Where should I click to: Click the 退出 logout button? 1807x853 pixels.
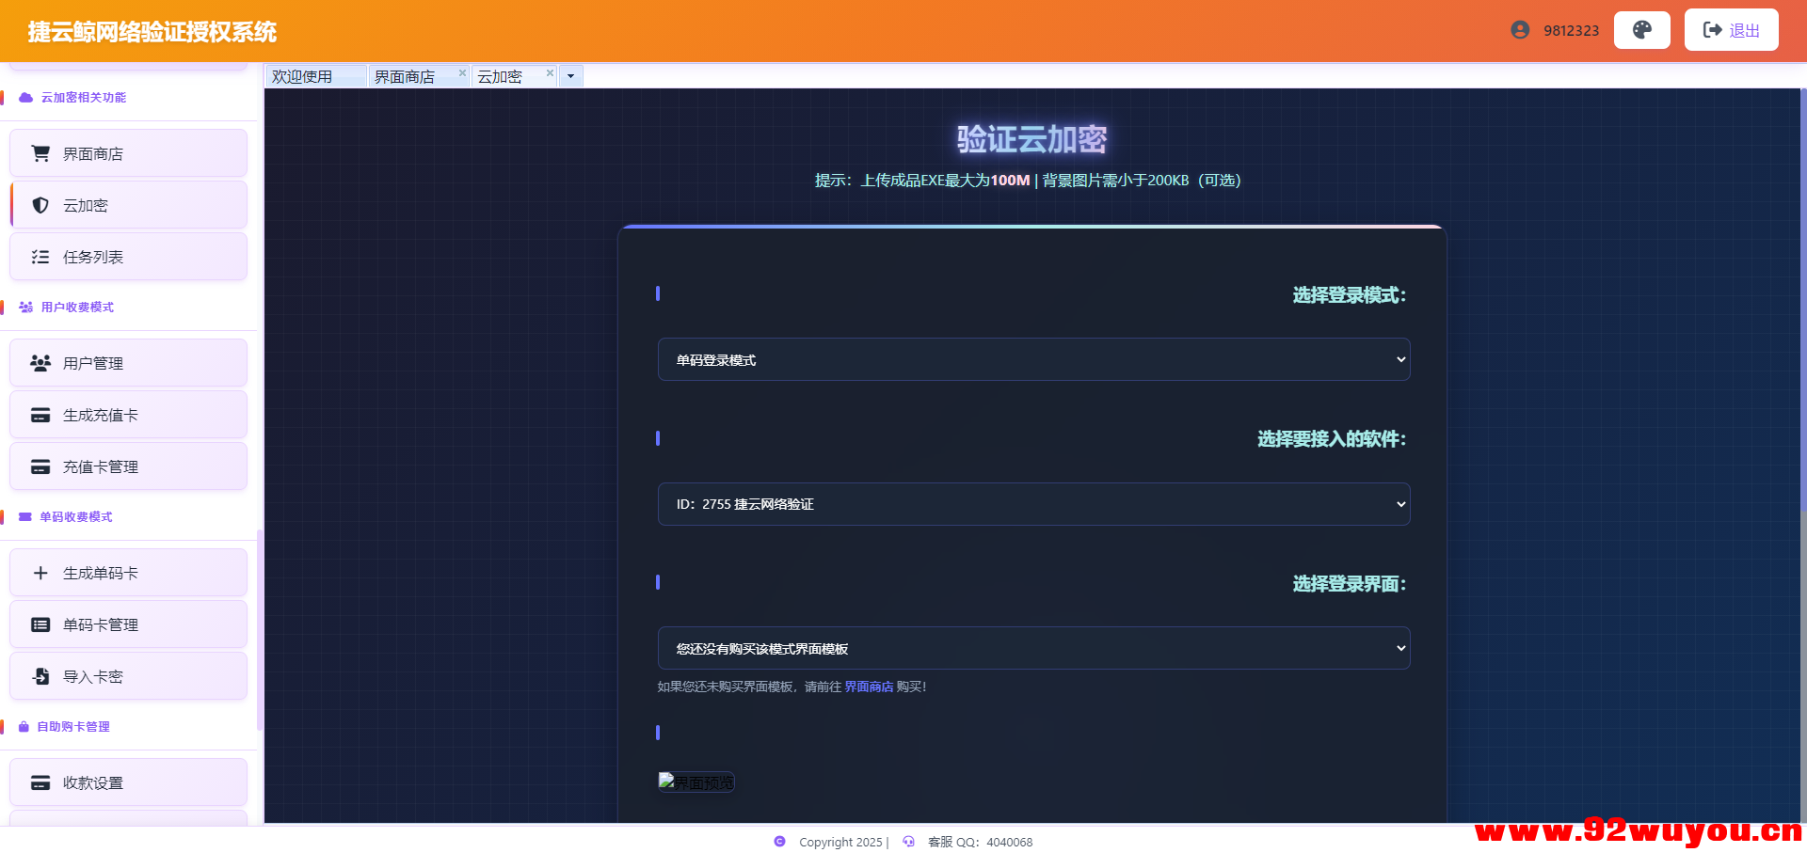pyautogui.click(x=1730, y=29)
